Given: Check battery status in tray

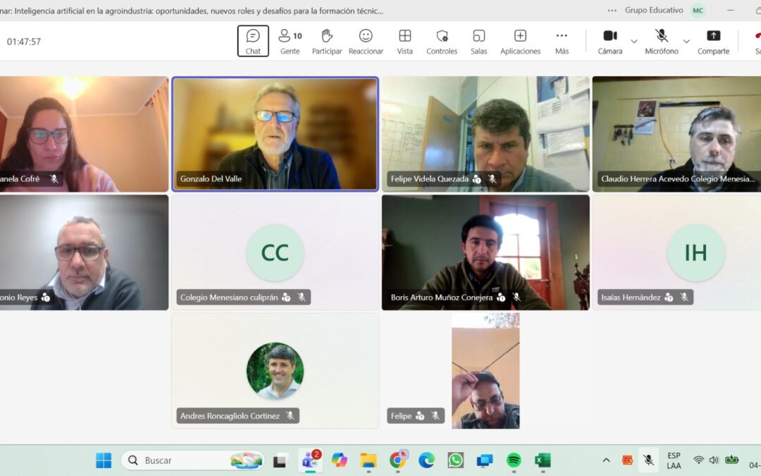Looking at the screenshot, I should coord(731,460).
